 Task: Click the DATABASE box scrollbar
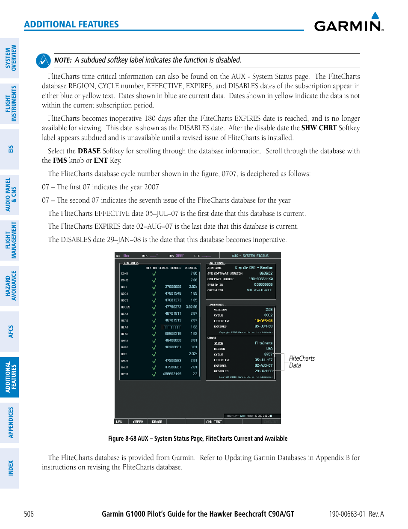tap(275, 343)
